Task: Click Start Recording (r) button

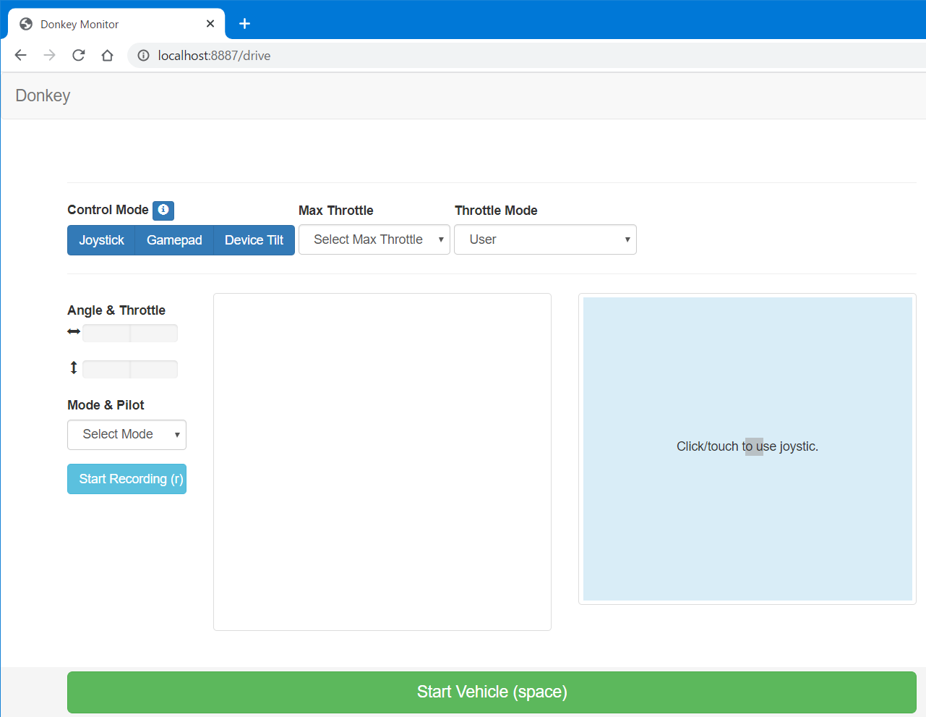Action: click(x=127, y=479)
